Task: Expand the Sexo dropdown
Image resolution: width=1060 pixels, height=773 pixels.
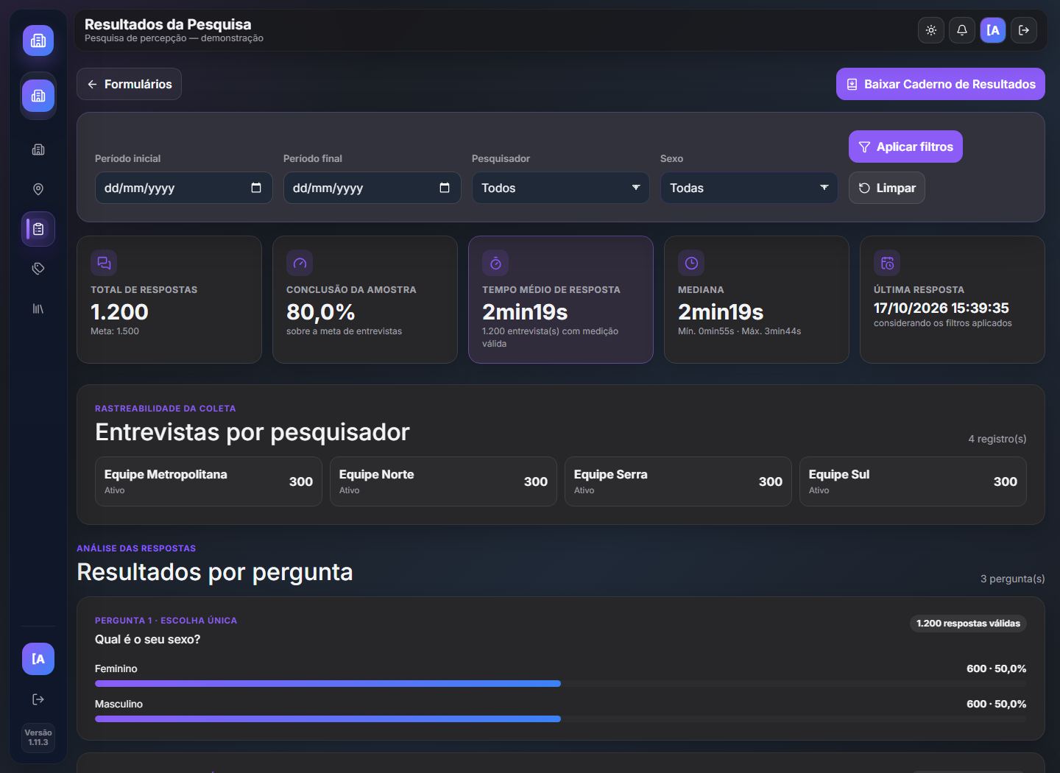Action: coord(749,188)
